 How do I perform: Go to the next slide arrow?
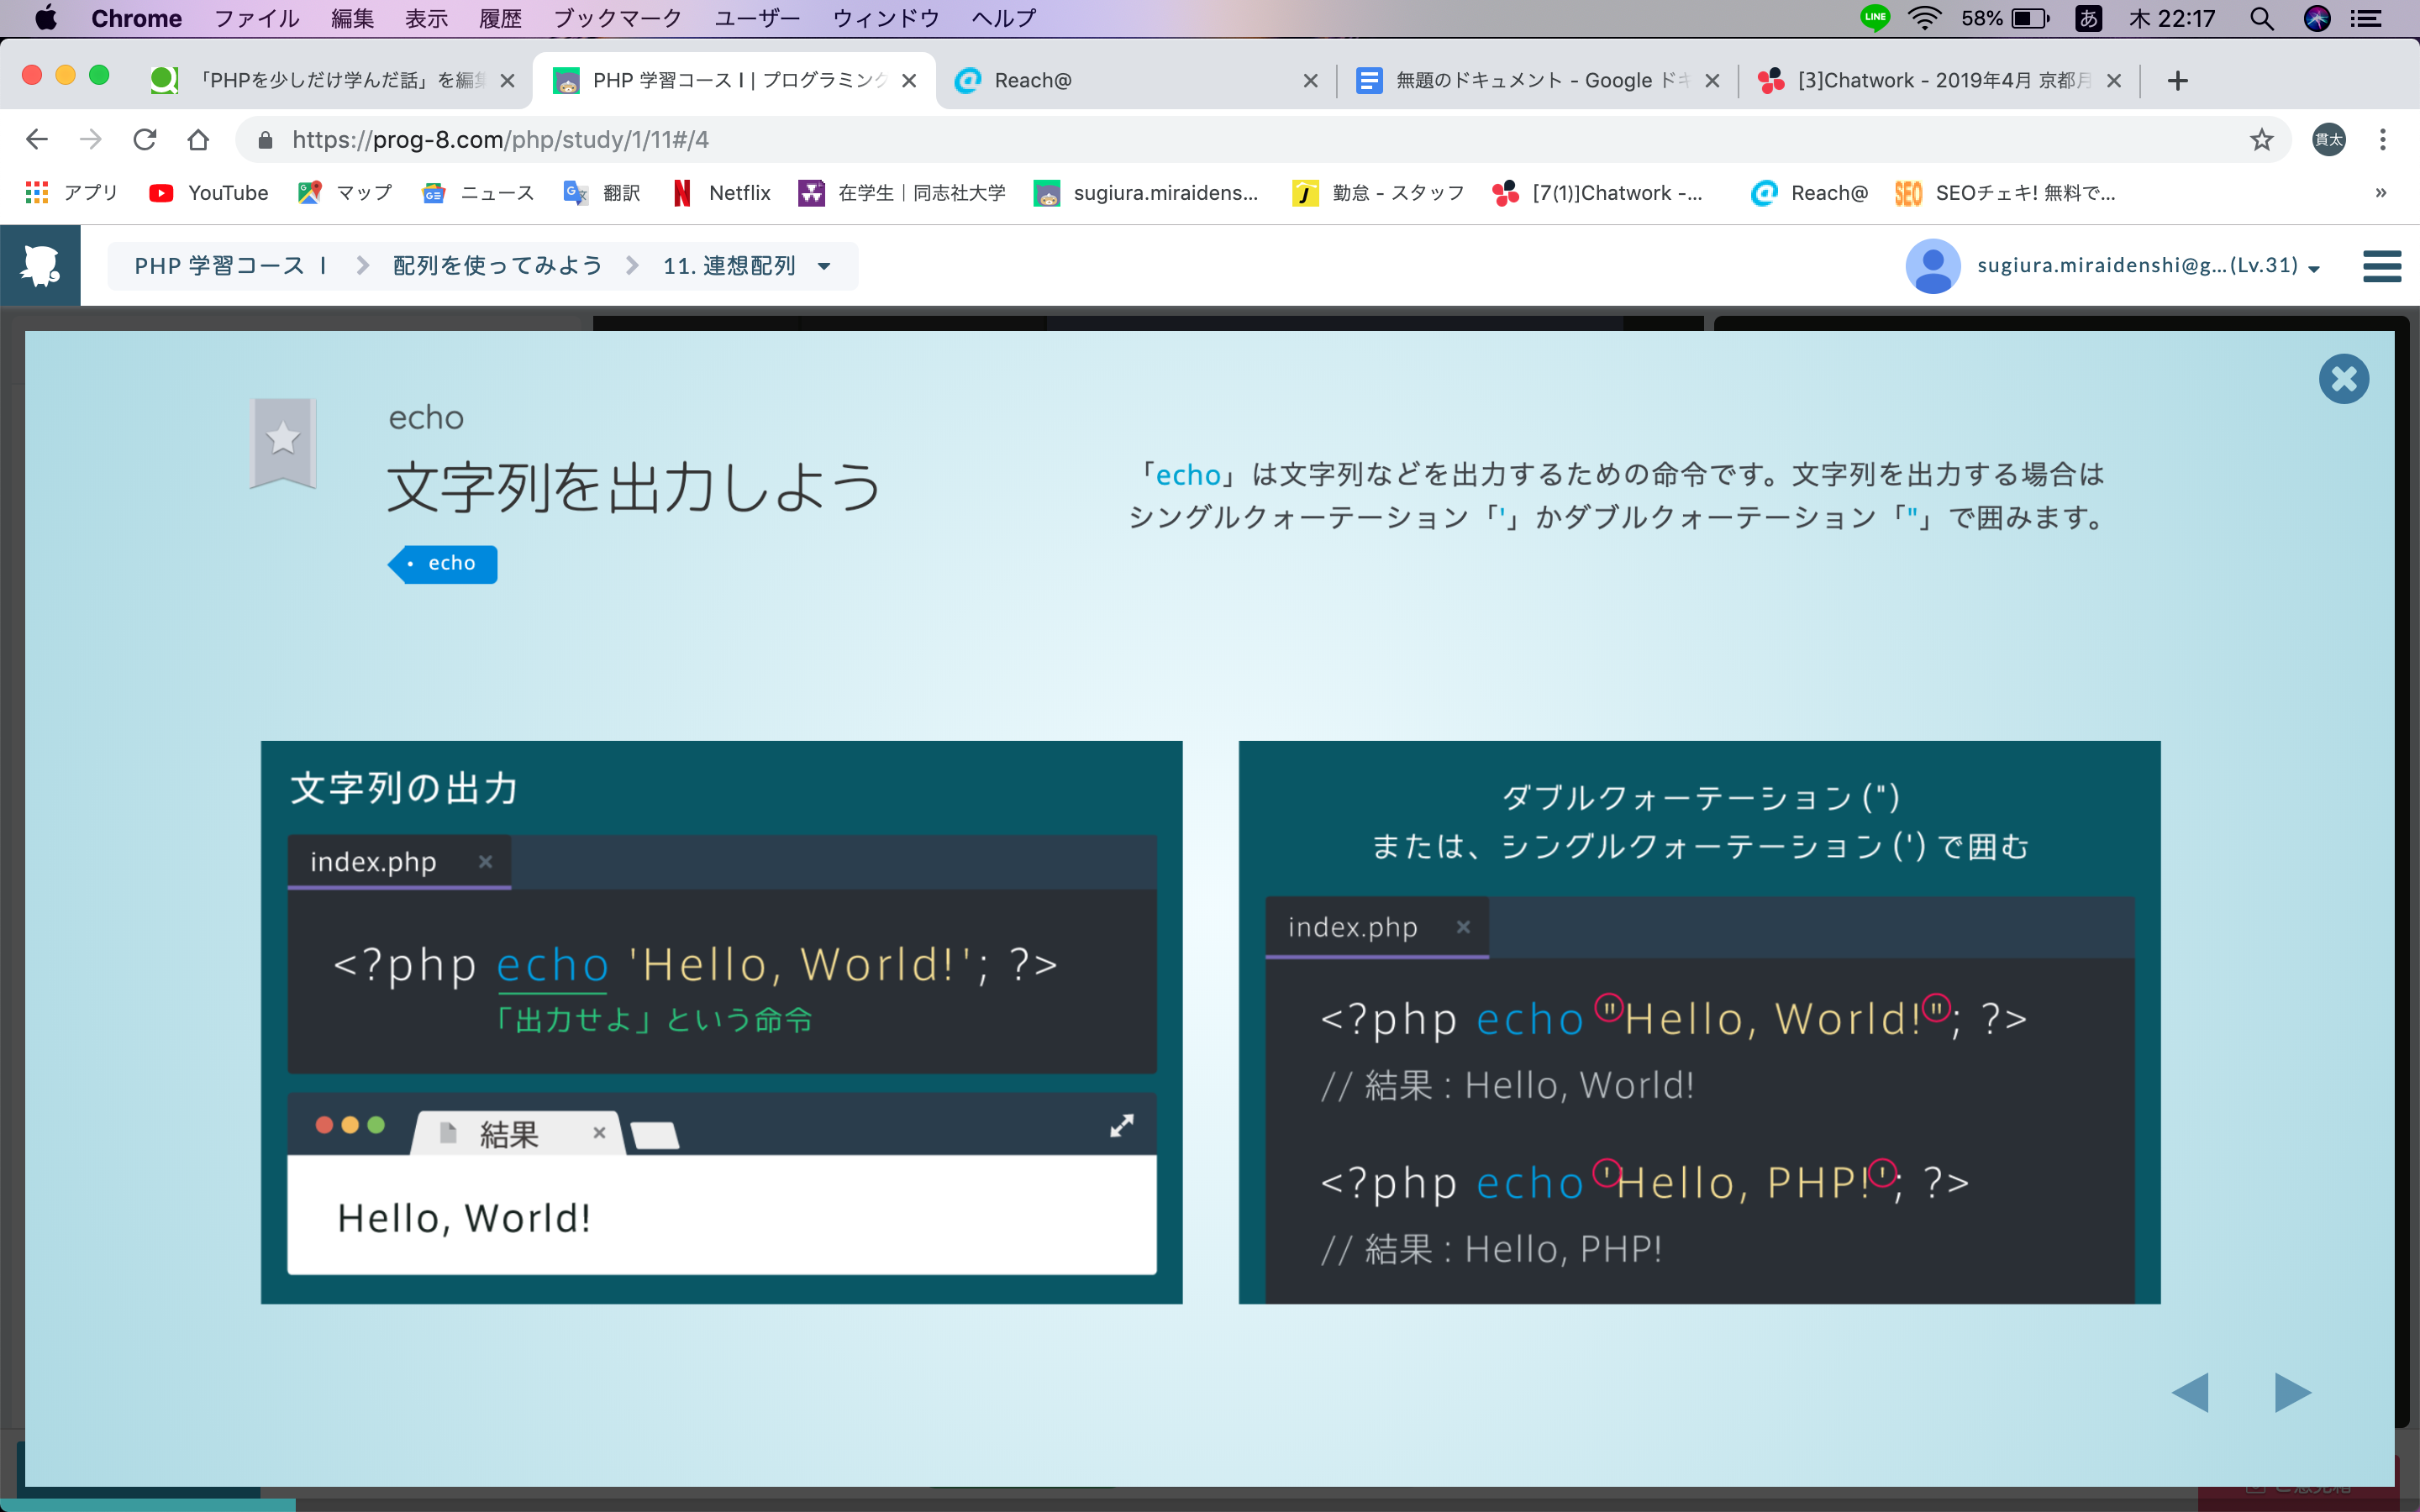pos(2292,1392)
